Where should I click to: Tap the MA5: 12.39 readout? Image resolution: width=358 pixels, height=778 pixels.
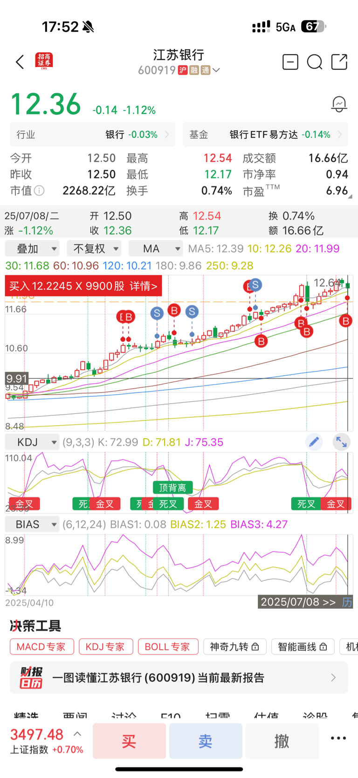[216, 248]
